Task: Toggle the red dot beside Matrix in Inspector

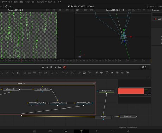Action: click(x=156, y=19)
